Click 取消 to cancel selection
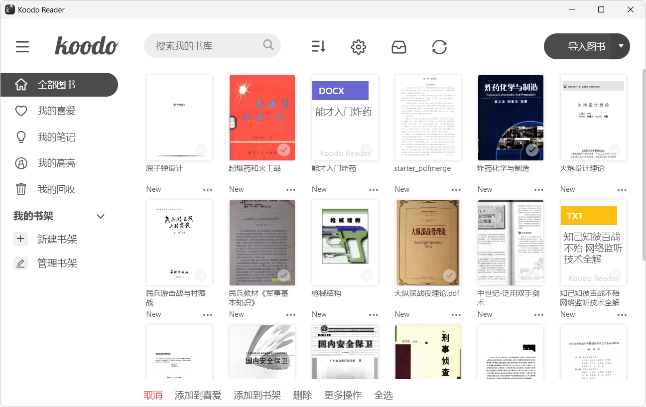Viewport: 646px width, 407px height. pyautogui.click(x=153, y=395)
